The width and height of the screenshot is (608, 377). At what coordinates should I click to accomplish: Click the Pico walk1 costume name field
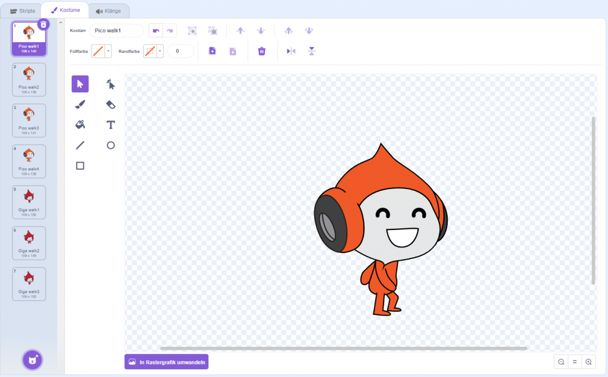click(116, 31)
